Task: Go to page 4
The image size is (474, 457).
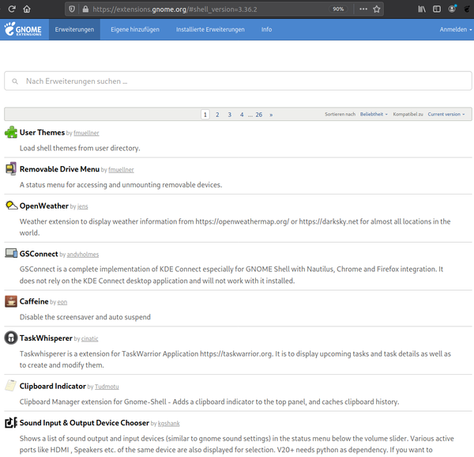Action: click(x=242, y=115)
